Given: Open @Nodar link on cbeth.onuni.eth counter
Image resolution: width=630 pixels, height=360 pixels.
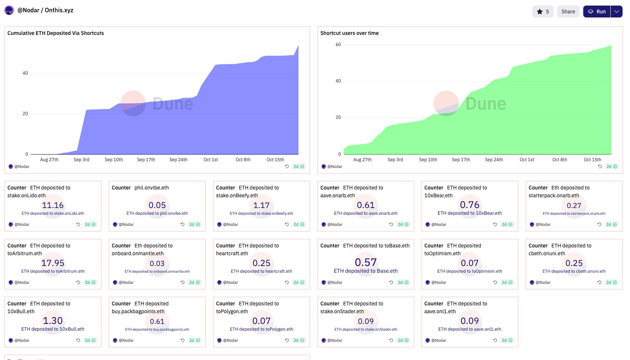Looking at the screenshot, I should pos(543,282).
